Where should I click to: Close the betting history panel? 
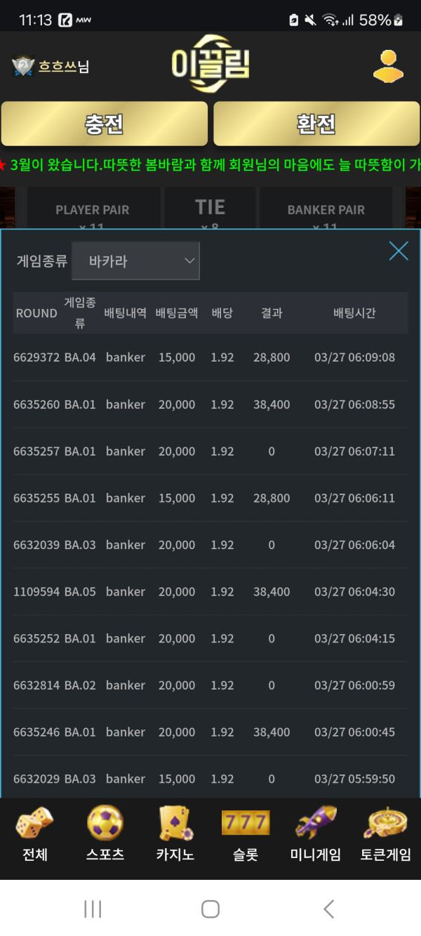coord(399,251)
